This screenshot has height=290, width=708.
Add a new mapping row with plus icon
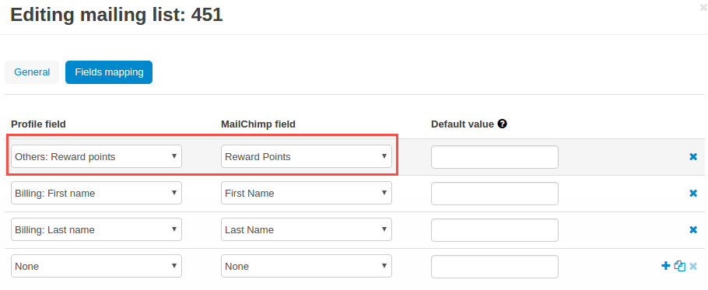(x=665, y=266)
